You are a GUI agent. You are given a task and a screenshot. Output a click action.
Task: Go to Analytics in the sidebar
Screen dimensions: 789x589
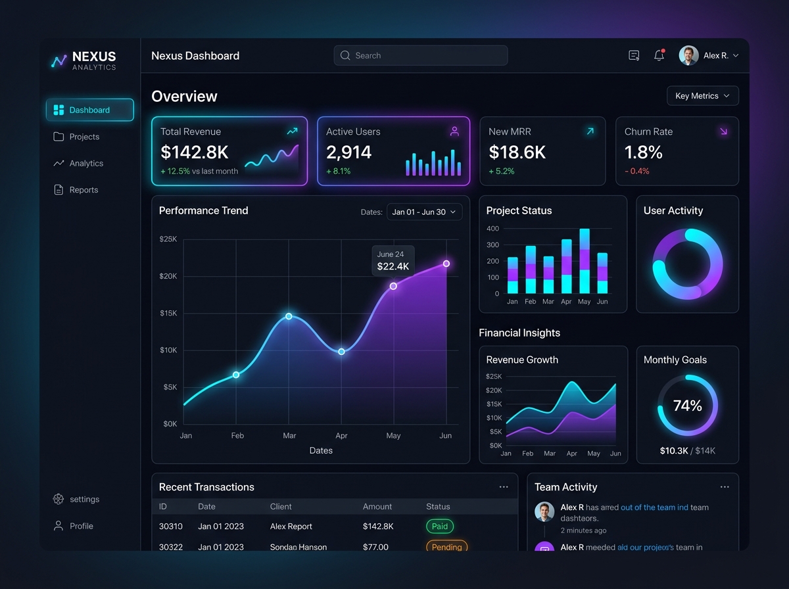pos(78,163)
